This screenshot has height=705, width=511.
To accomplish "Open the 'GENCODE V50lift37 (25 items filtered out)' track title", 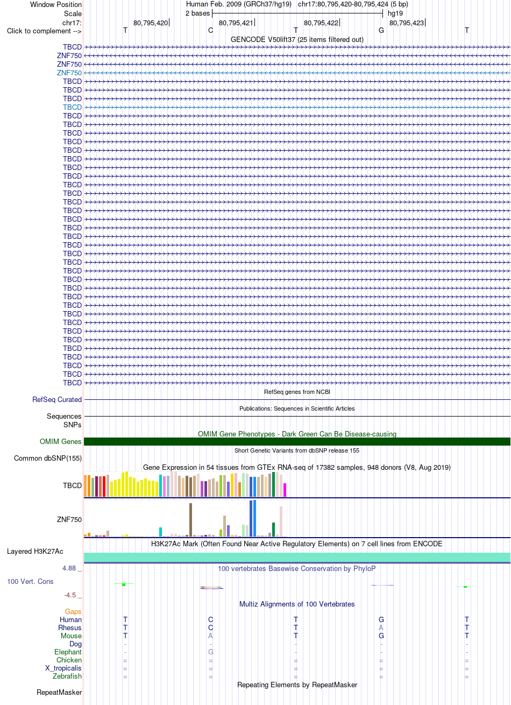I will pyautogui.click(x=297, y=39).
